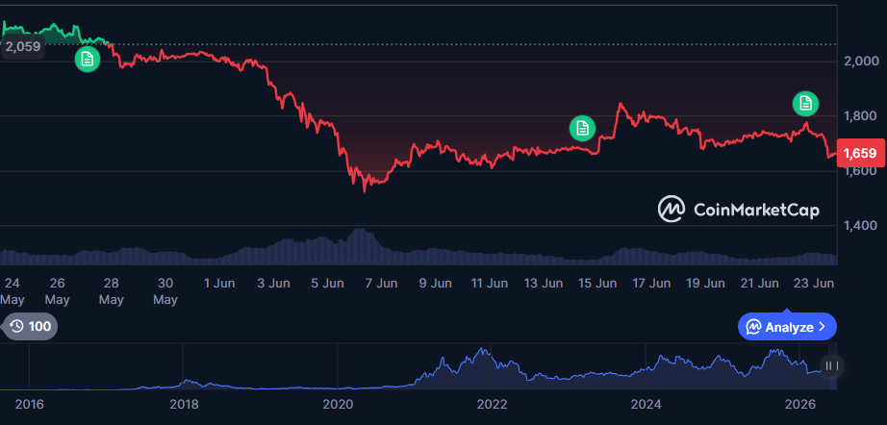Click 2024 on the overview timeline
The image size is (887, 425).
(646, 405)
